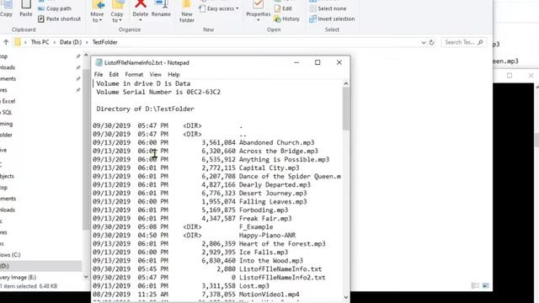Click the text 'Dearly Departed.mp3'

[275, 185]
